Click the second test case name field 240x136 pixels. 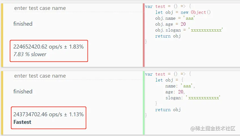[78, 76]
